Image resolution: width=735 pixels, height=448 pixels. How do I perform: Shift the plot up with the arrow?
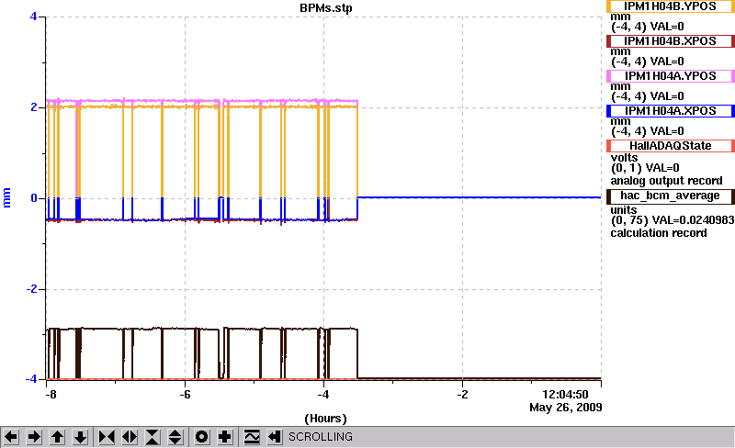click(x=58, y=437)
